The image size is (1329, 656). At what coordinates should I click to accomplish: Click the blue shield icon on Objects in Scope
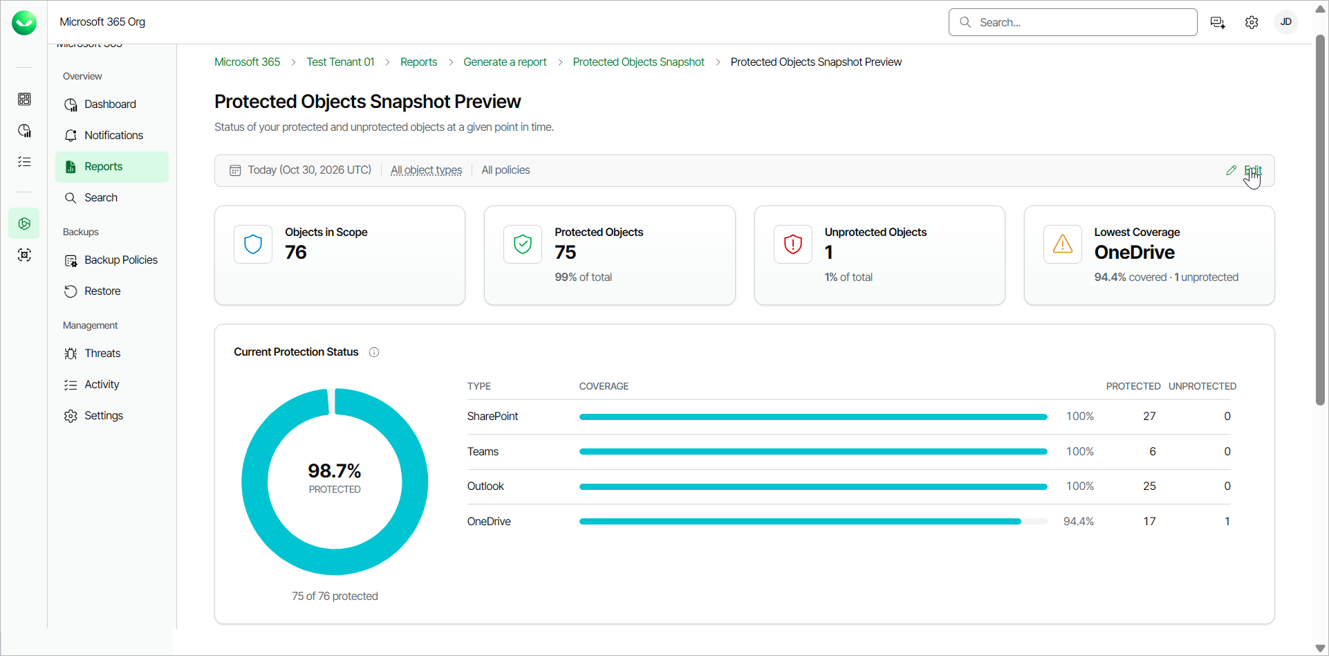point(253,244)
